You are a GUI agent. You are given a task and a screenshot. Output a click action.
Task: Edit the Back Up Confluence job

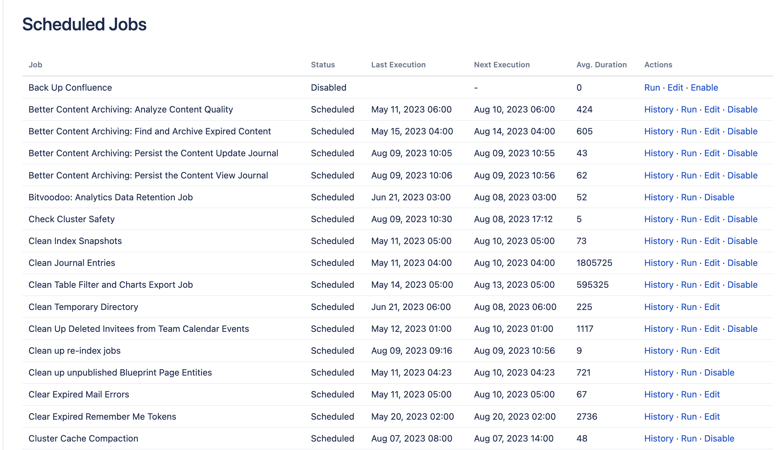point(675,87)
